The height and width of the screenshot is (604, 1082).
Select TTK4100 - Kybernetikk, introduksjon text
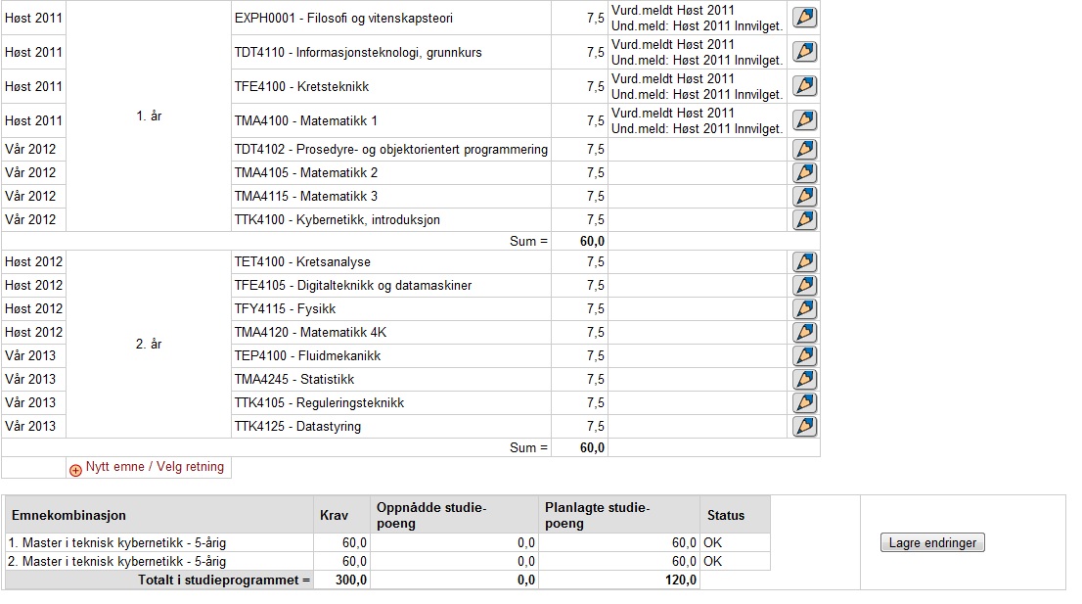(x=338, y=220)
